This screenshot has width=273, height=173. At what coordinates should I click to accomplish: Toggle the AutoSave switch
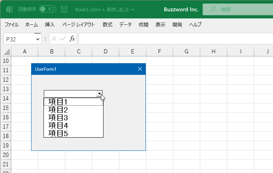pyautogui.click(x=47, y=9)
